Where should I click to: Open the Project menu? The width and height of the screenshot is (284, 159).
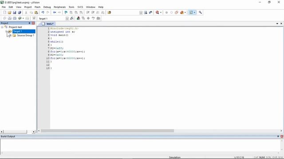pyautogui.click(x=28, y=7)
